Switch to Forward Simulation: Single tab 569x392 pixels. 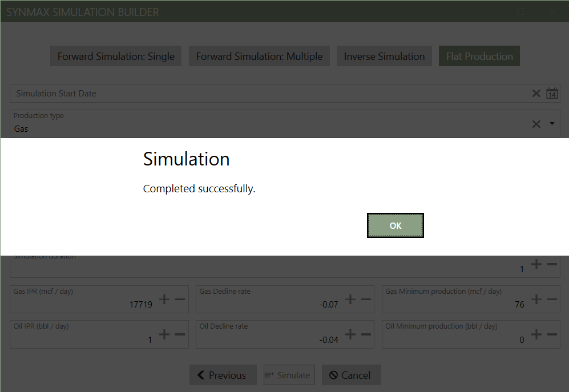tap(116, 56)
